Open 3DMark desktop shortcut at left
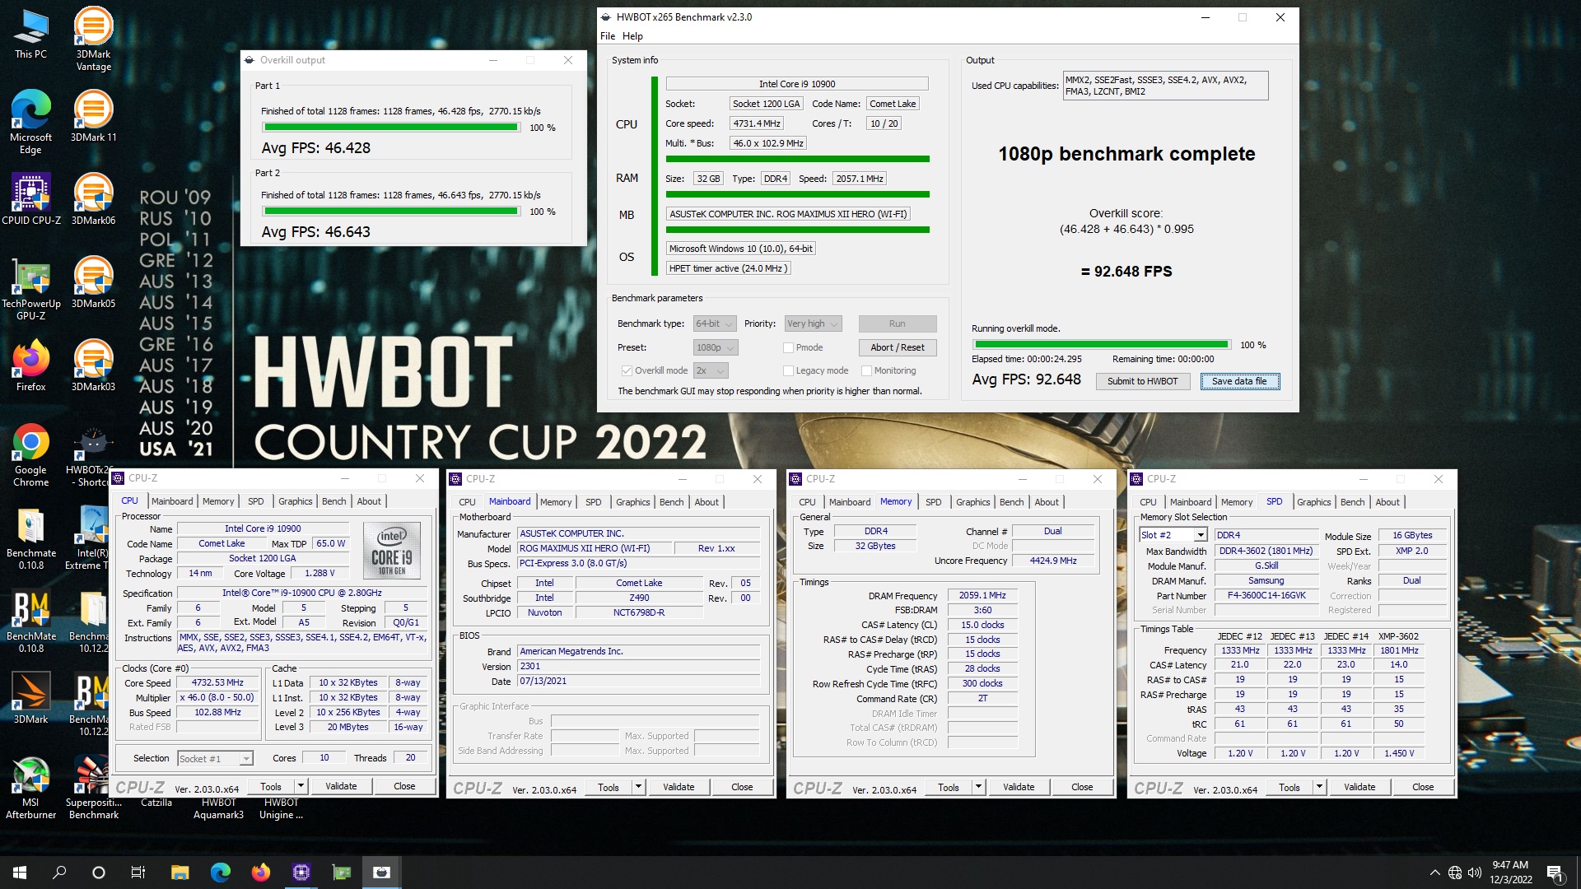Image resolution: width=1581 pixels, height=889 pixels. coord(30,698)
